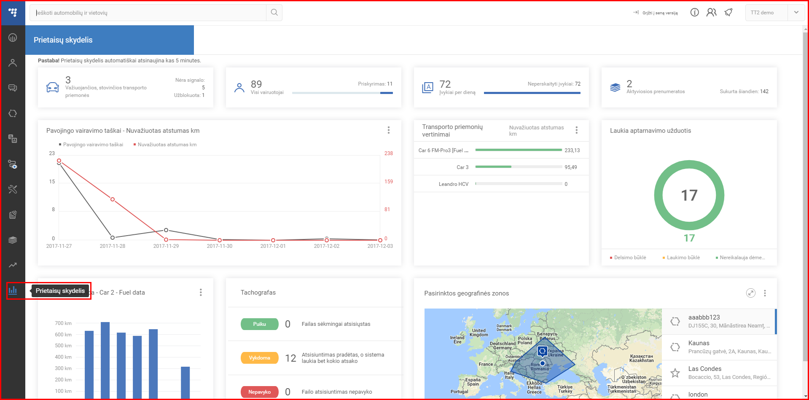Open the layers subscriptions sidebar icon
The width and height of the screenshot is (809, 400).
(13, 240)
